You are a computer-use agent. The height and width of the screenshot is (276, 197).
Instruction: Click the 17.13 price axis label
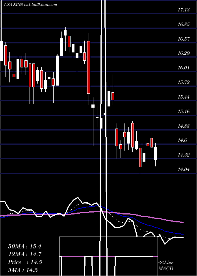(x=184, y=10)
